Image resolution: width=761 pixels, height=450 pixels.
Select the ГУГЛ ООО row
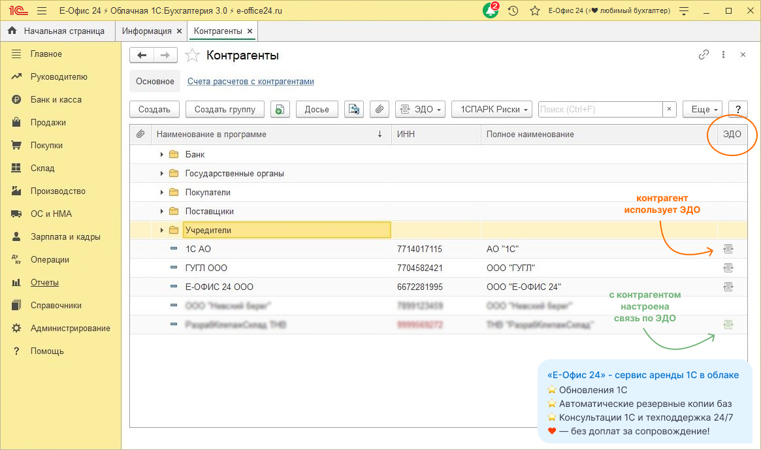[x=438, y=268]
